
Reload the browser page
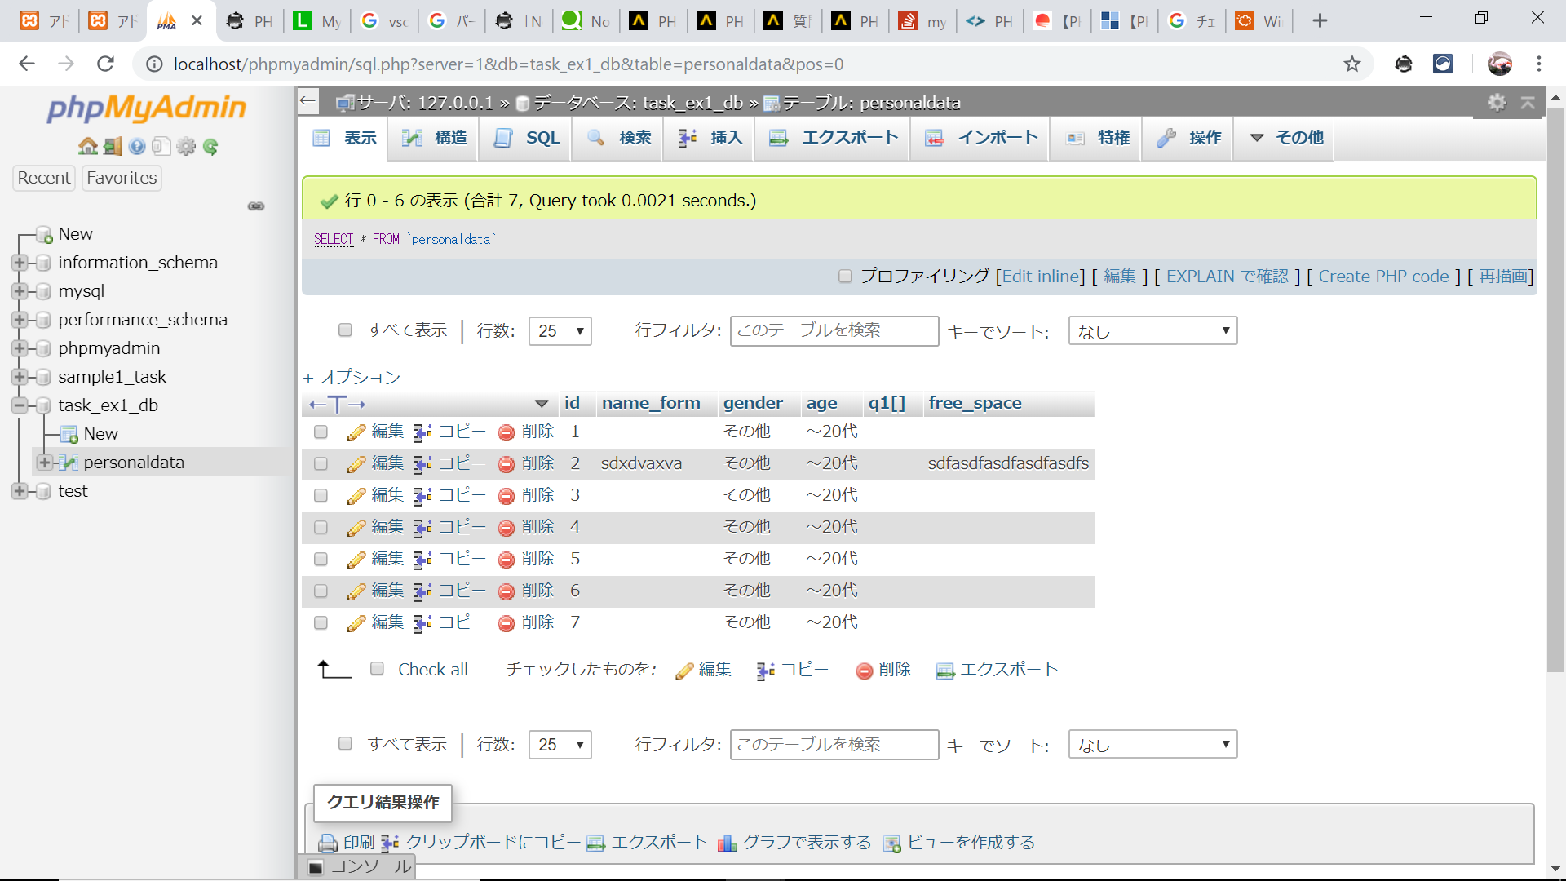click(x=105, y=64)
